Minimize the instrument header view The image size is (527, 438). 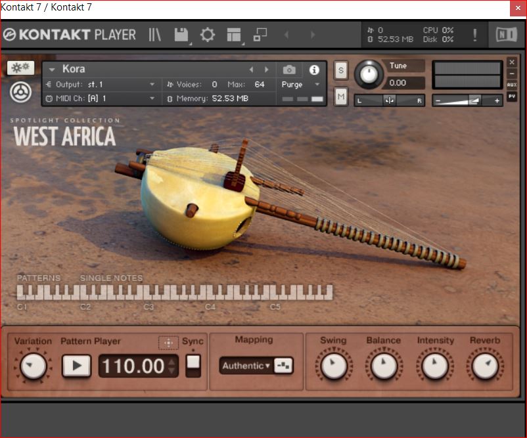pyautogui.click(x=512, y=74)
